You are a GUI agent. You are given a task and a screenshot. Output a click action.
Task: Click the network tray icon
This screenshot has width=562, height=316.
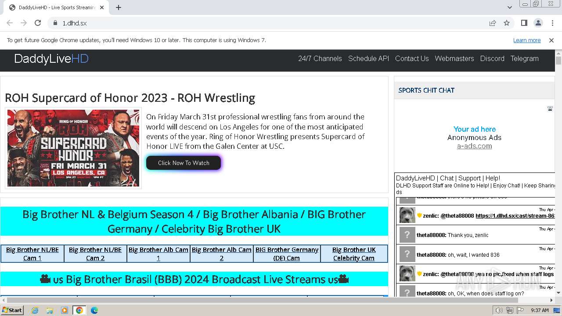tap(510, 310)
